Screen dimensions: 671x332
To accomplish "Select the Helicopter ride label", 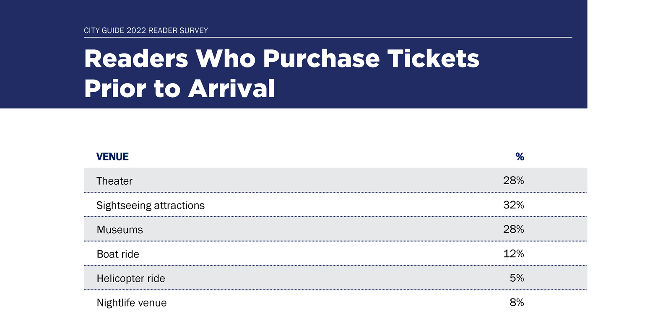I will (x=131, y=278).
